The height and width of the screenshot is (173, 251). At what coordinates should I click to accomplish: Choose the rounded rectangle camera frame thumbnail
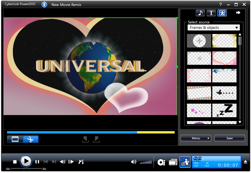point(199,58)
